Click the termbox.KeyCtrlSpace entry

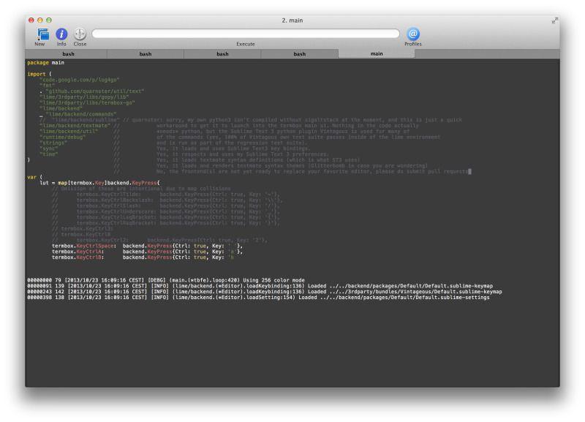click(148, 246)
